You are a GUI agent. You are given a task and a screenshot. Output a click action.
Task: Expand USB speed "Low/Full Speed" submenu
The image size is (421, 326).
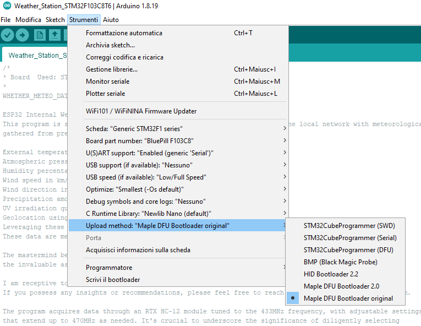tap(178, 177)
